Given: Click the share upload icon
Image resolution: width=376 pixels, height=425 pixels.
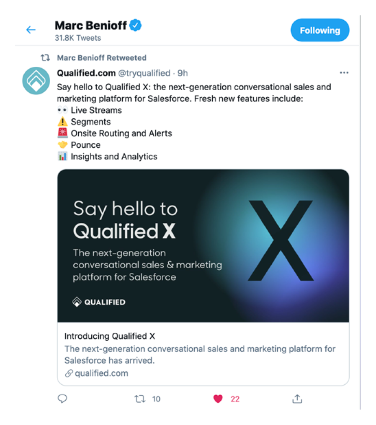Looking at the screenshot, I should tap(297, 399).
